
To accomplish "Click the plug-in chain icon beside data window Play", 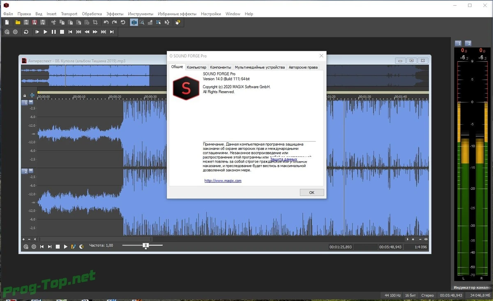I will pos(73,246).
